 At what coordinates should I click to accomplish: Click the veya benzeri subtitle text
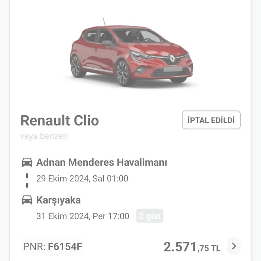(44, 136)
